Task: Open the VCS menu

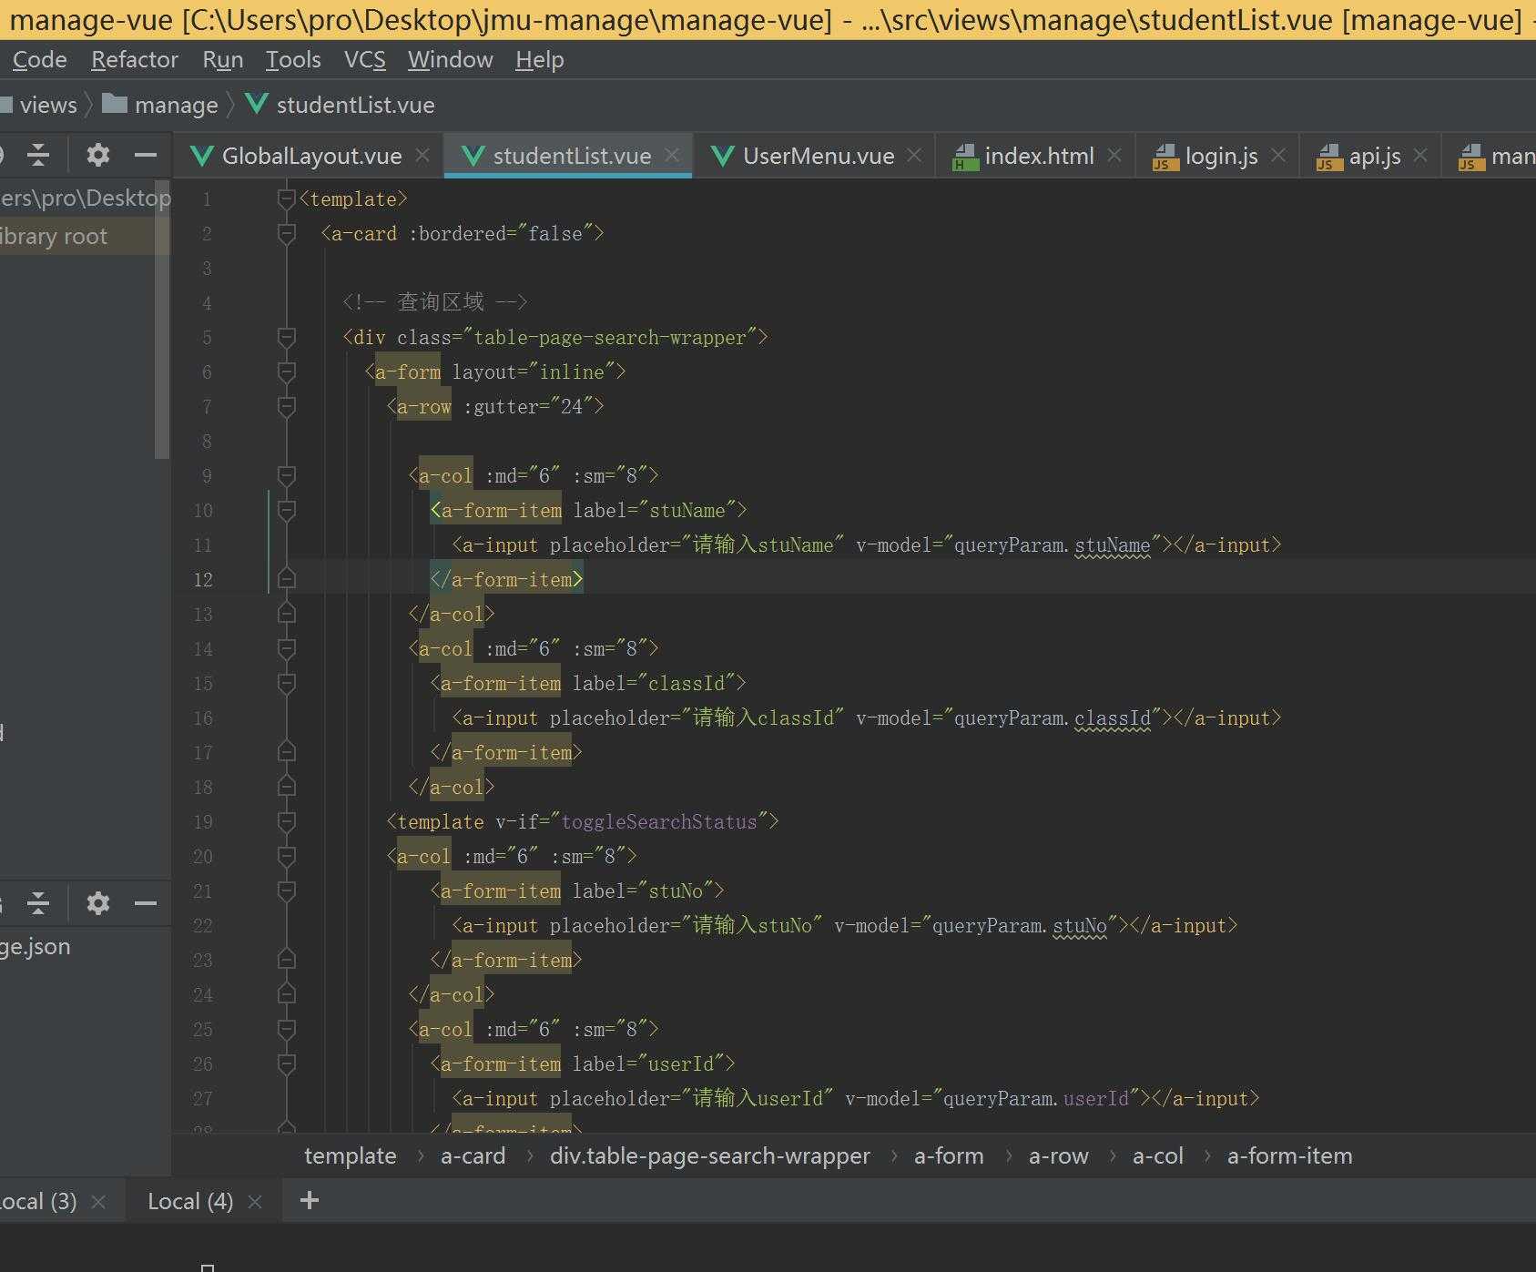Action: [x=365, y=60]
